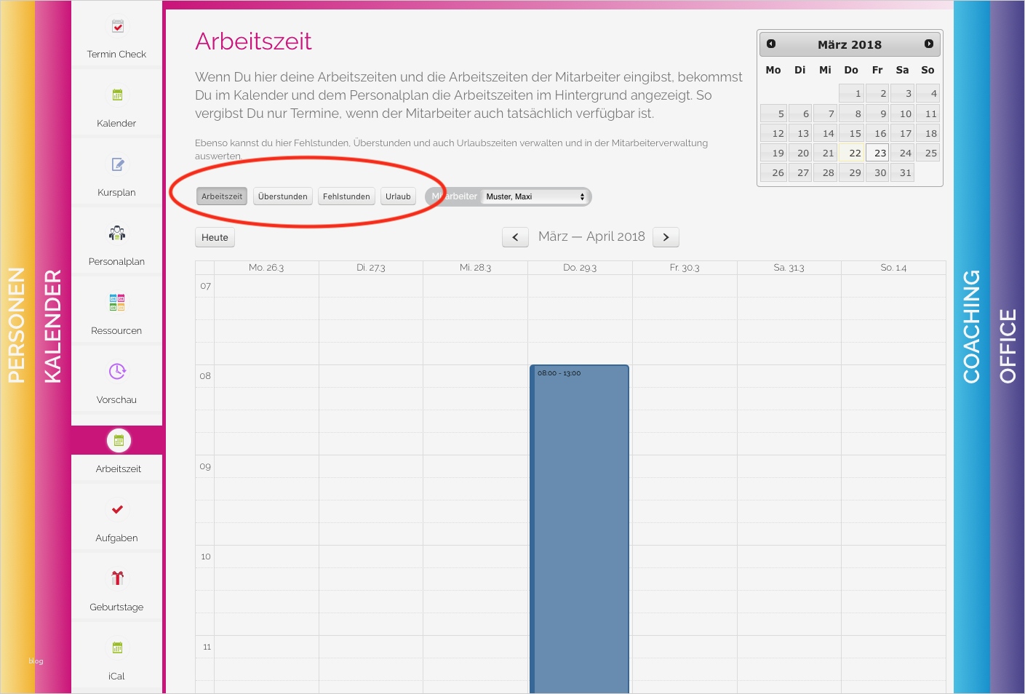1025x694 pixels.
Task: Click the Di. 27.3 column header
Action: (x=371, y=268)
